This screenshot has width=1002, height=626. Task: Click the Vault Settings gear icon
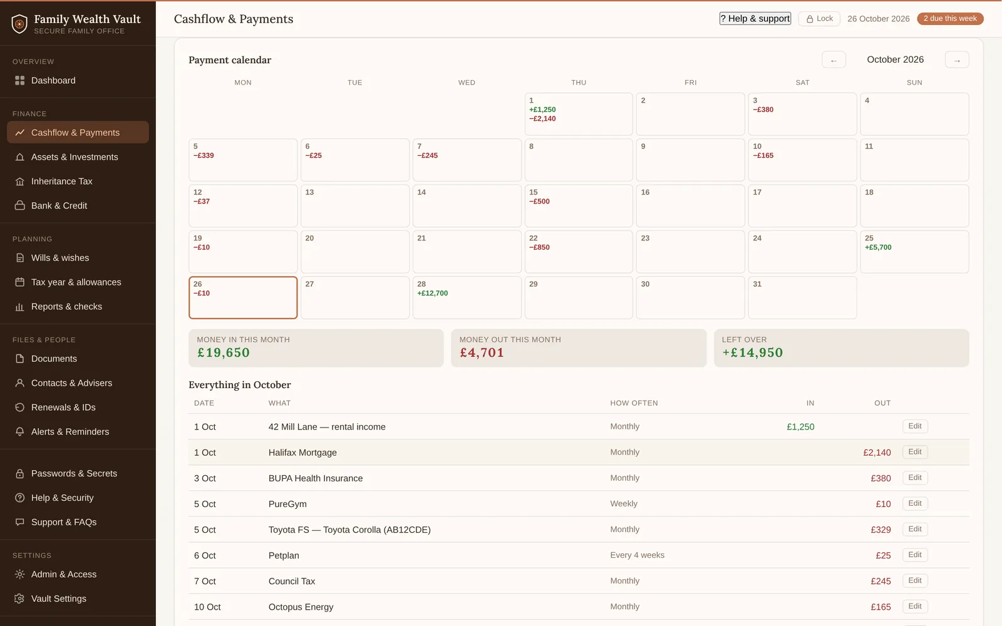[19, 598]
